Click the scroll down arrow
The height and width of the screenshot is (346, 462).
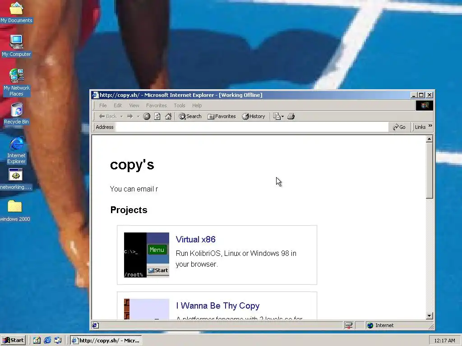(x=430, y=316)
